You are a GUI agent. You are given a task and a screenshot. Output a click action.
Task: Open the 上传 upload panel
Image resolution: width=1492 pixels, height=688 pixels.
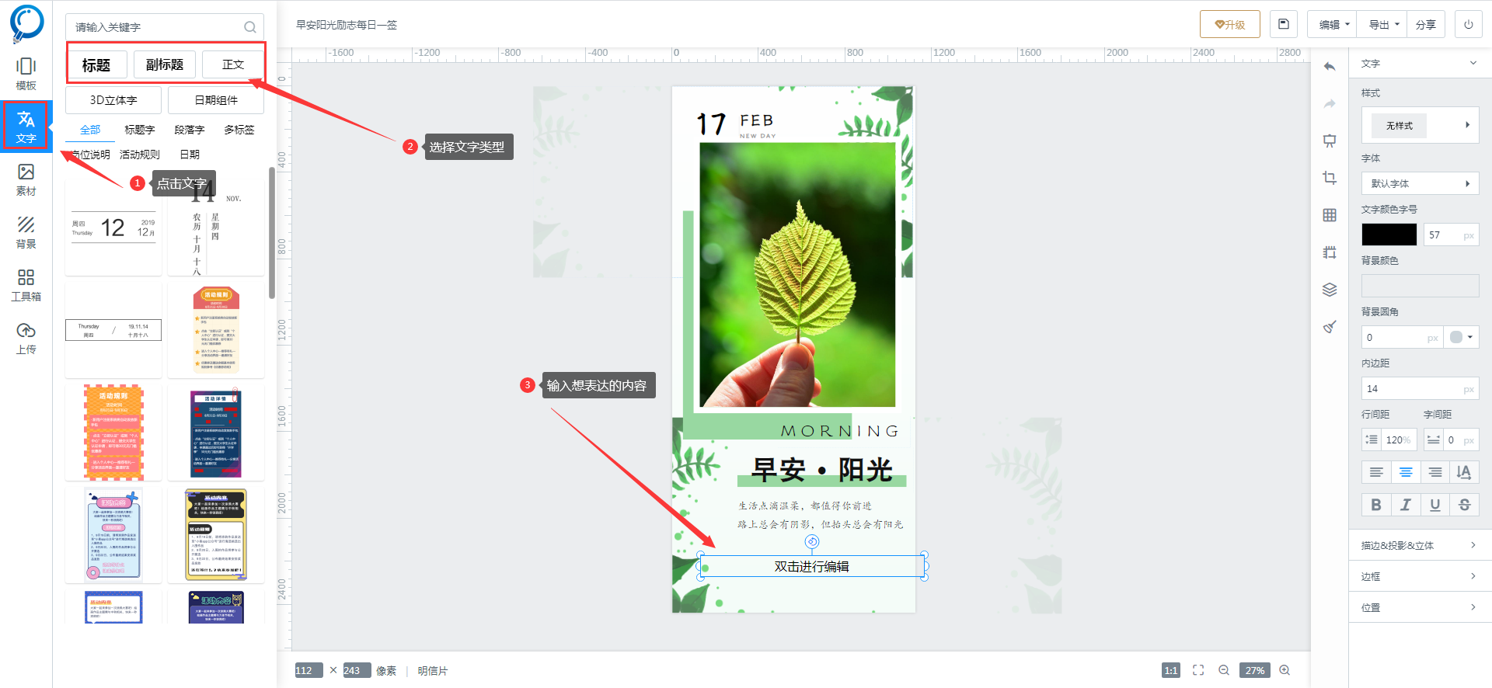coord(26,338)
